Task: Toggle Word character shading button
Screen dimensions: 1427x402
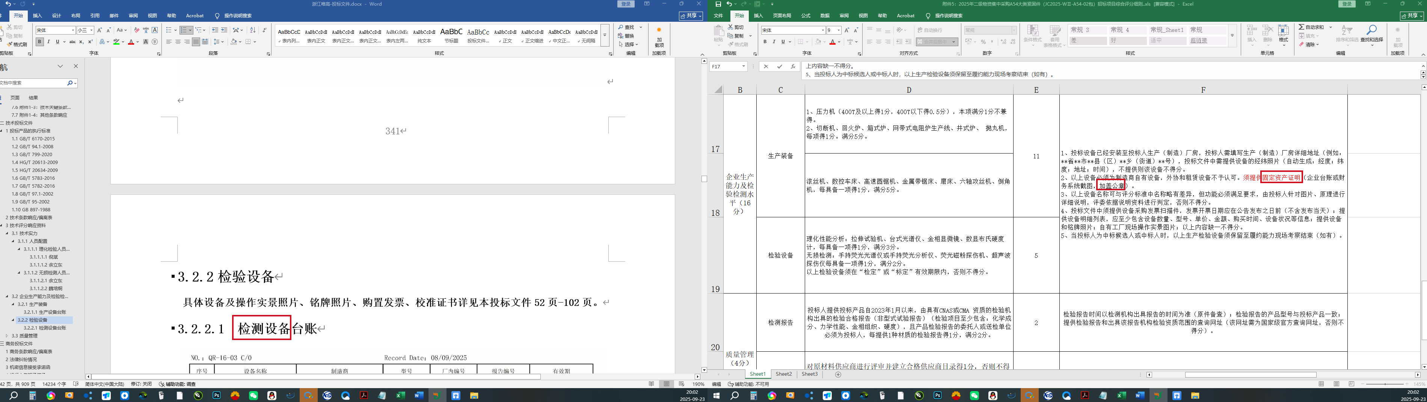Action: point(146,42)
